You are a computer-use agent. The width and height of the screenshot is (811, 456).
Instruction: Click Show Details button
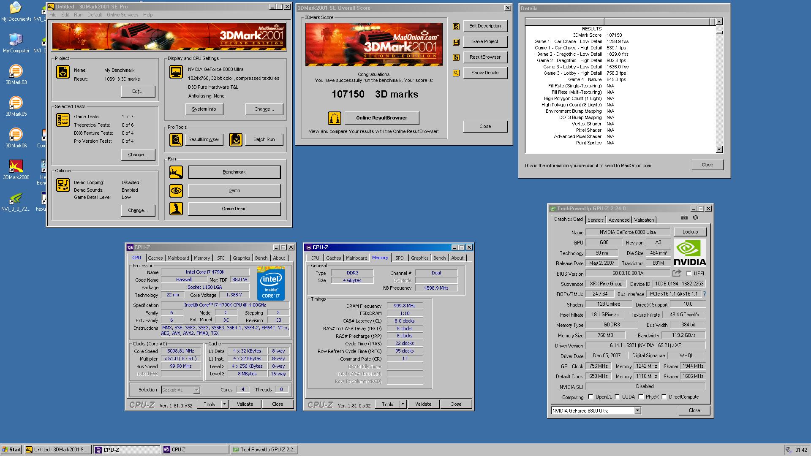coord(485,73)
